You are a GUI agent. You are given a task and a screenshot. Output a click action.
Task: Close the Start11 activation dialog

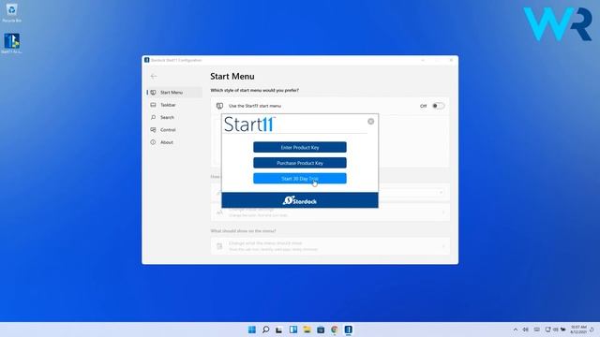coord(370,121)
